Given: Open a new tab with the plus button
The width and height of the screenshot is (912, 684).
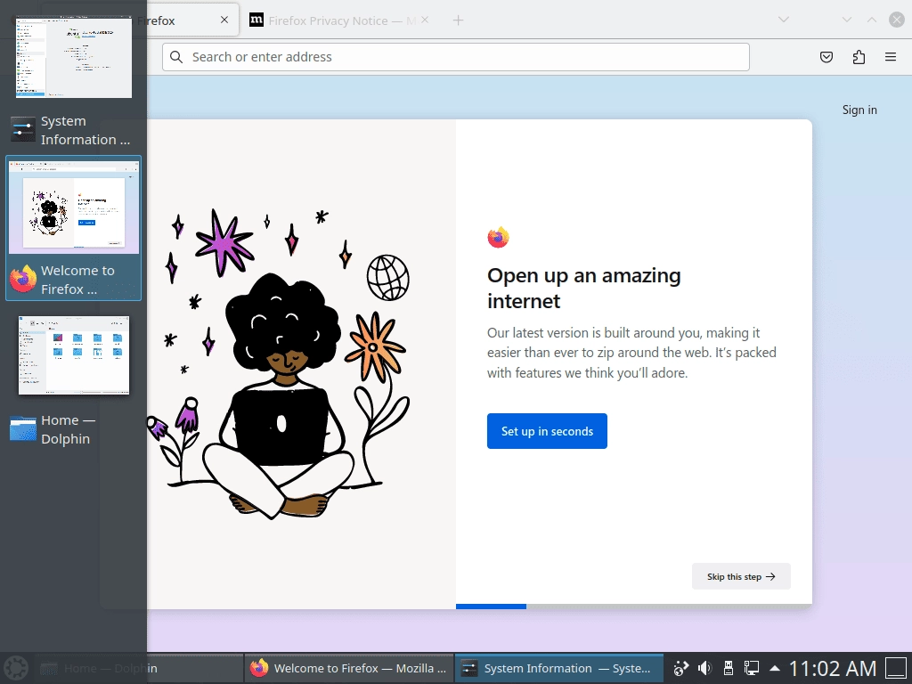Looking at the screenshot, I should click(x=459, y=20).
